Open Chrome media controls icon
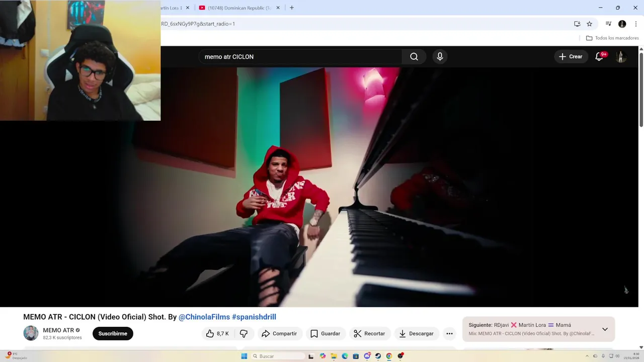The image size is (644, 362). tap(608, 24)
